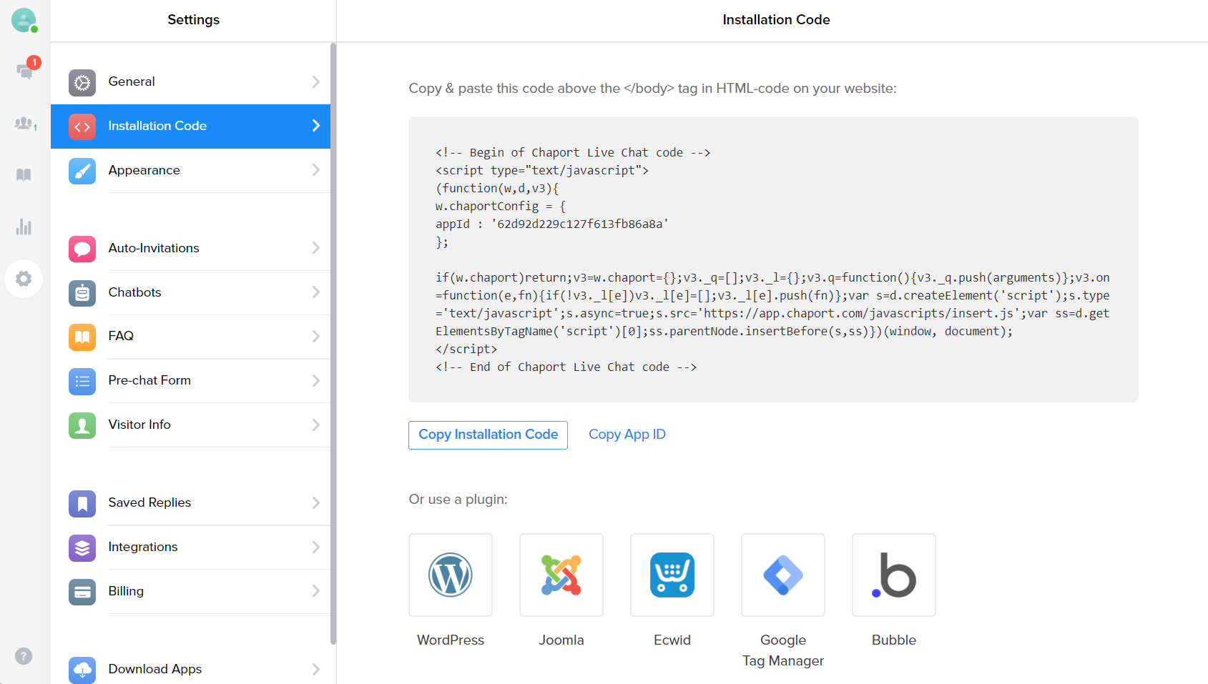The width and height of the screenshot is (1208, 684).
Task: Expand Integrations chevron
Action: (315, 547)
